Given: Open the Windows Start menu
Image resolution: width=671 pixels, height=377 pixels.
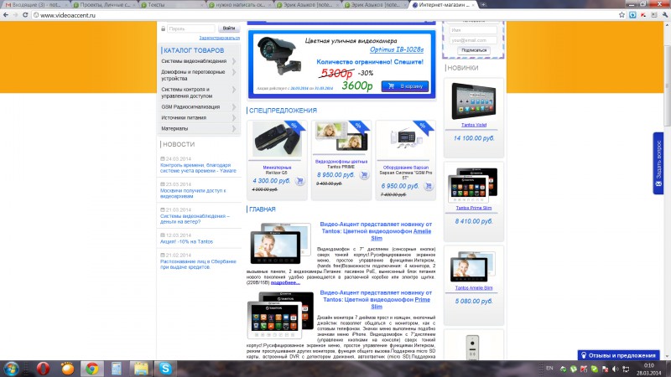Looking at the screenshot, I should 11,368.
